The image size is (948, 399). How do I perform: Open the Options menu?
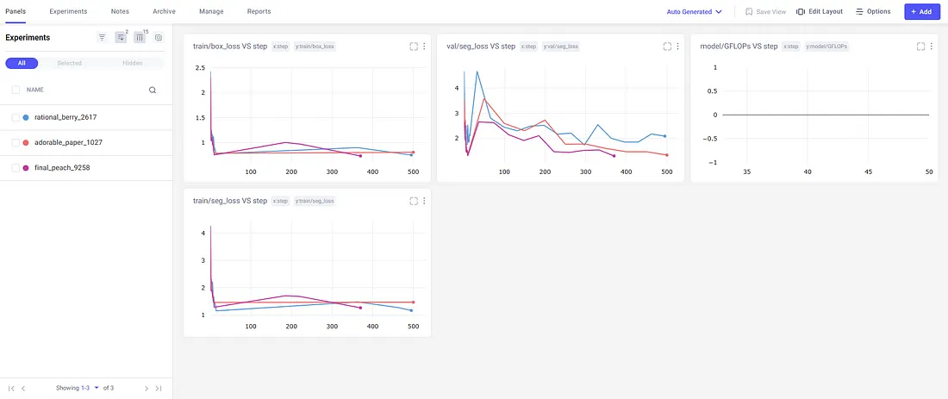[873, 11]
